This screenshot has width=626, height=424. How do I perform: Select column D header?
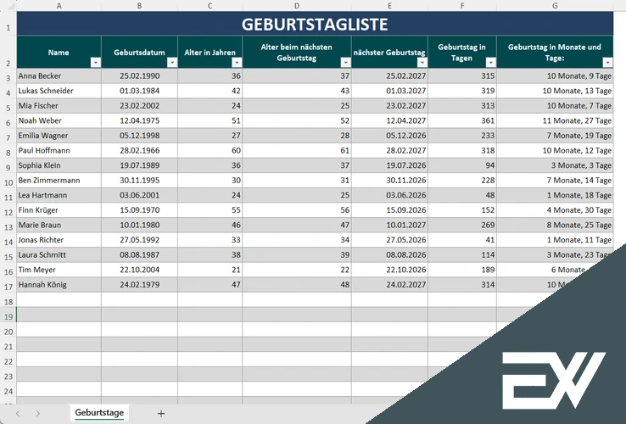click(297, 6)
